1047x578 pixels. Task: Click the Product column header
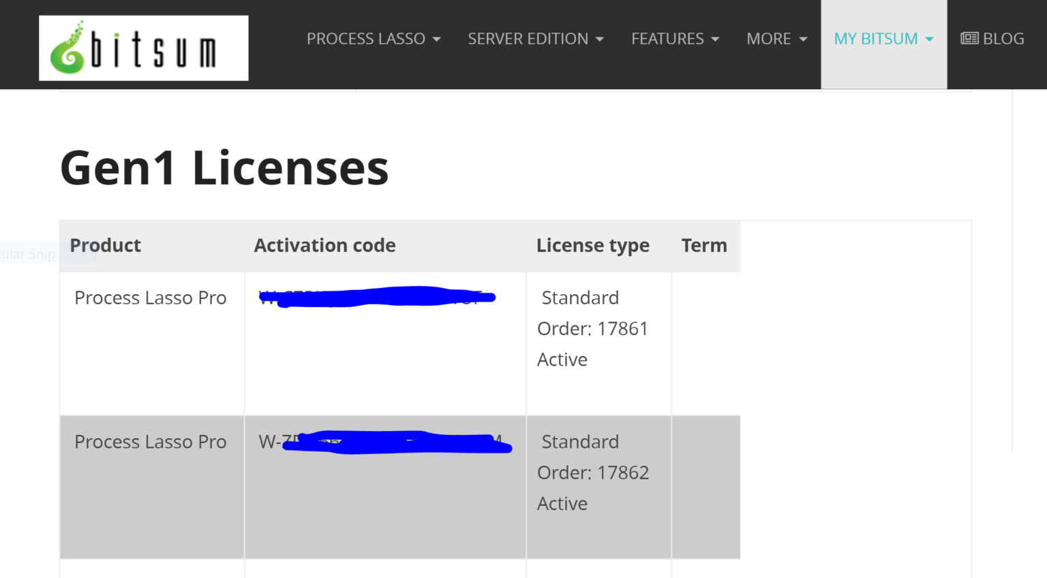(106, 245)
